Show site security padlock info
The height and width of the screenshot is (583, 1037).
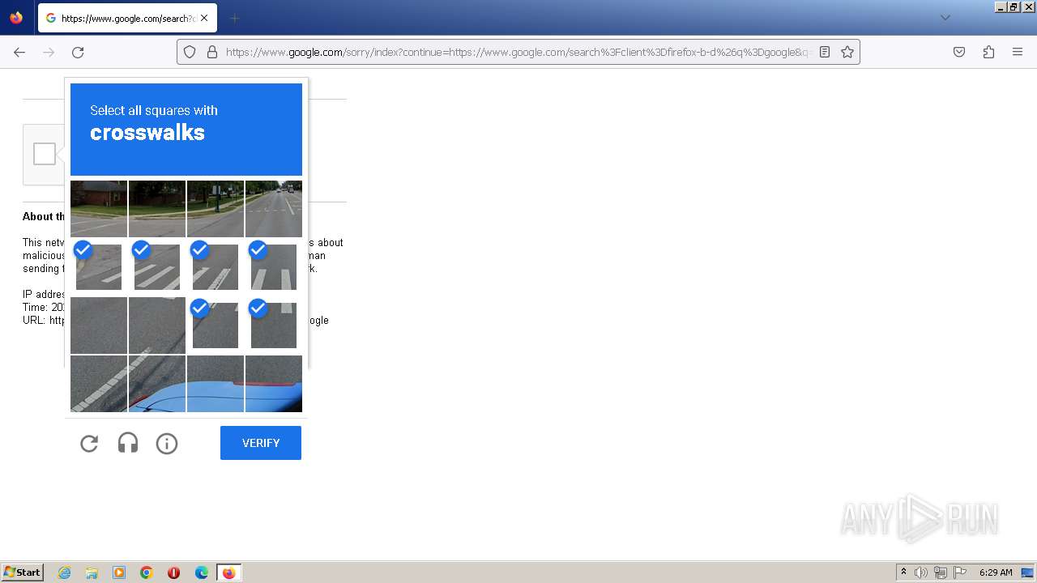[x=212, y=52]
